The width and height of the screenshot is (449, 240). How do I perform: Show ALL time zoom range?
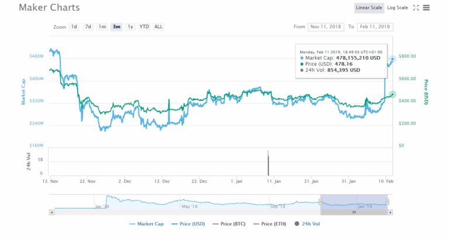[158, 27]
